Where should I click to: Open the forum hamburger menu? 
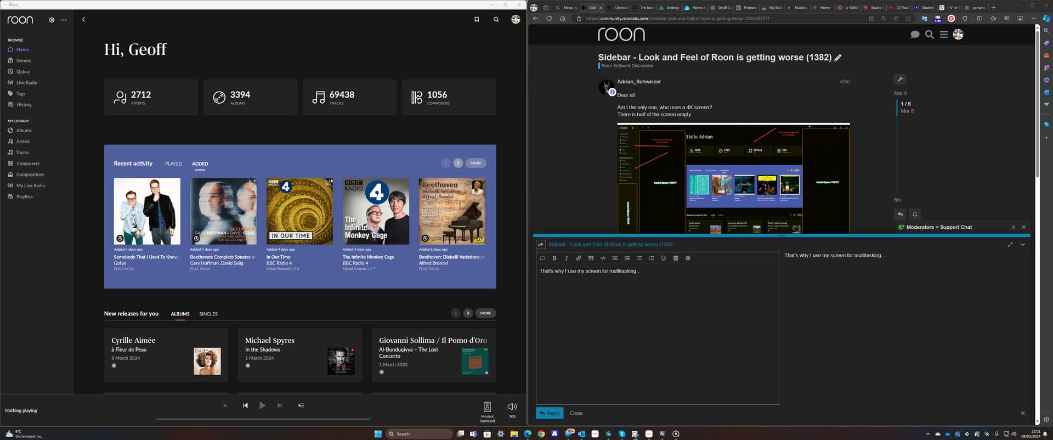(944, 35)
